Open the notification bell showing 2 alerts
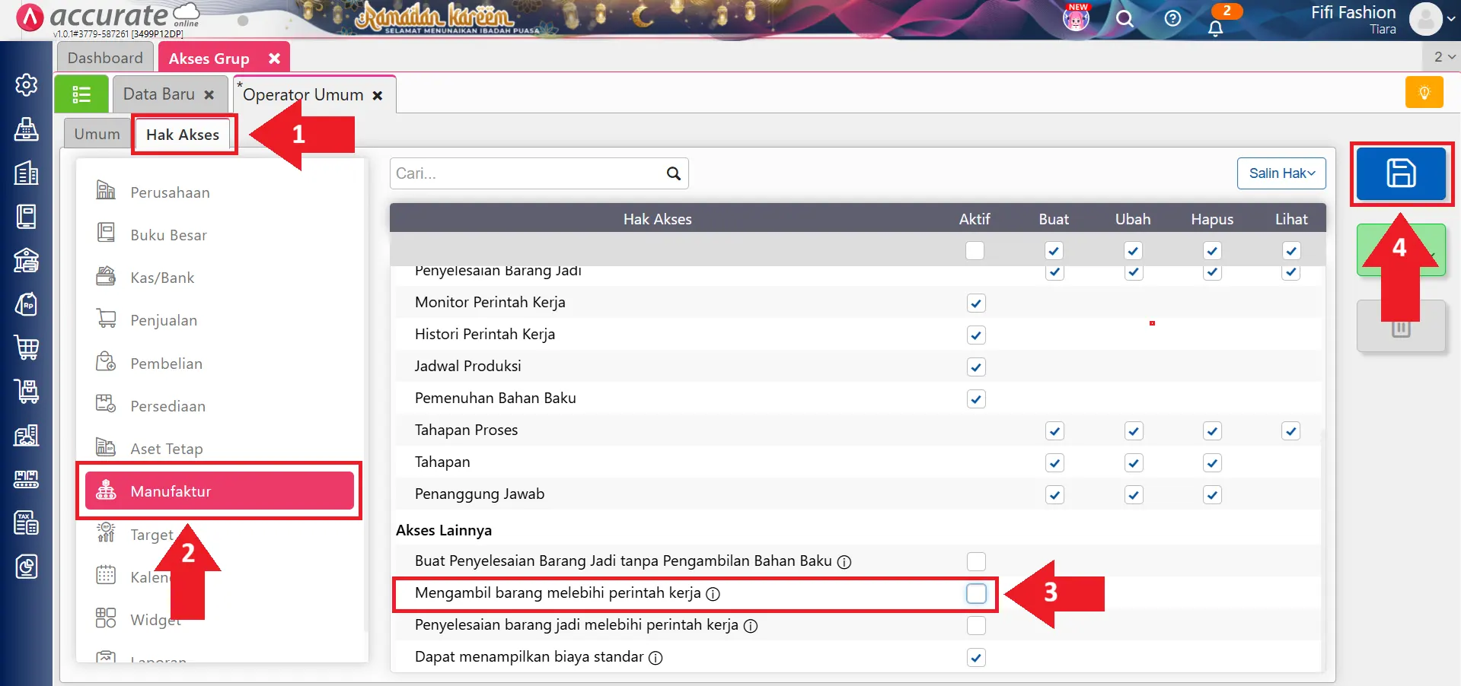 [1215, 27]
